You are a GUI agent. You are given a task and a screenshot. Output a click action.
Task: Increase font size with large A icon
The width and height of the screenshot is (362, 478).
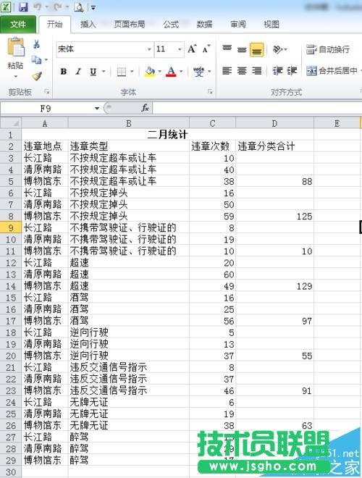click(x=192, y=49)
